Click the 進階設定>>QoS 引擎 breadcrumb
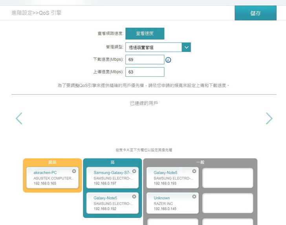The width and height of the screenshot is (286, 225). click(37, 13)
